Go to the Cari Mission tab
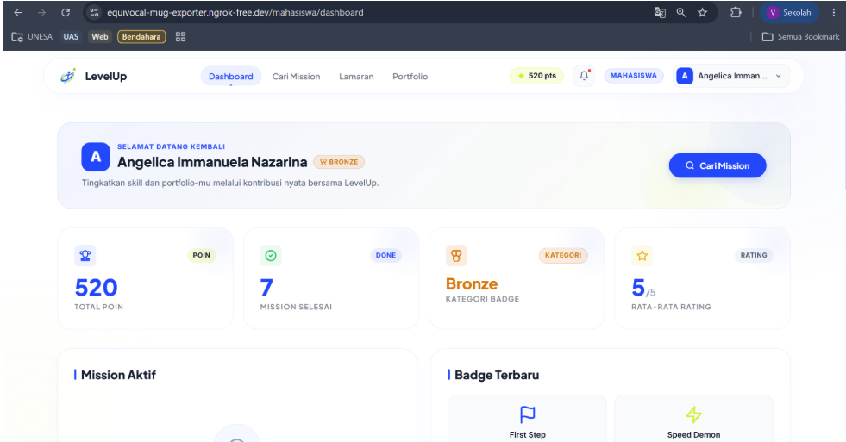This screenshot has height=442, width=846. 296,77
